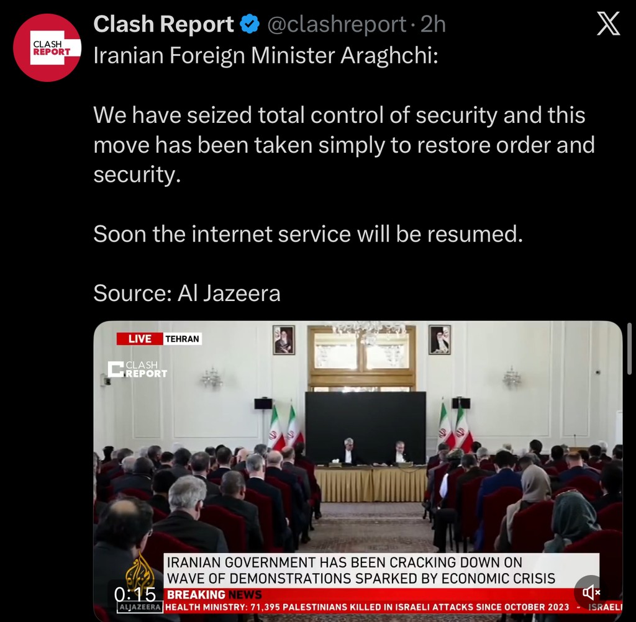Unmute the video with the speaker icon

[591, 592]
